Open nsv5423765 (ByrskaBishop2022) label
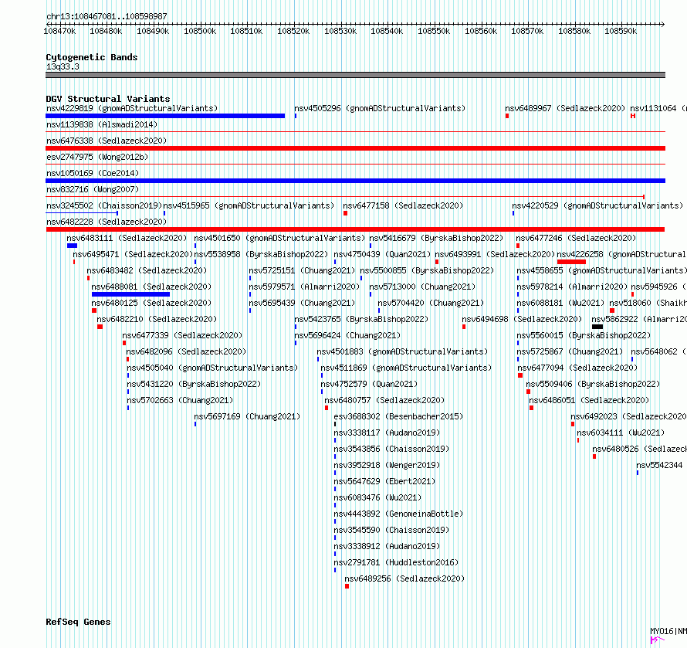This screenshot has height=648, width=687. click(361, 319)
